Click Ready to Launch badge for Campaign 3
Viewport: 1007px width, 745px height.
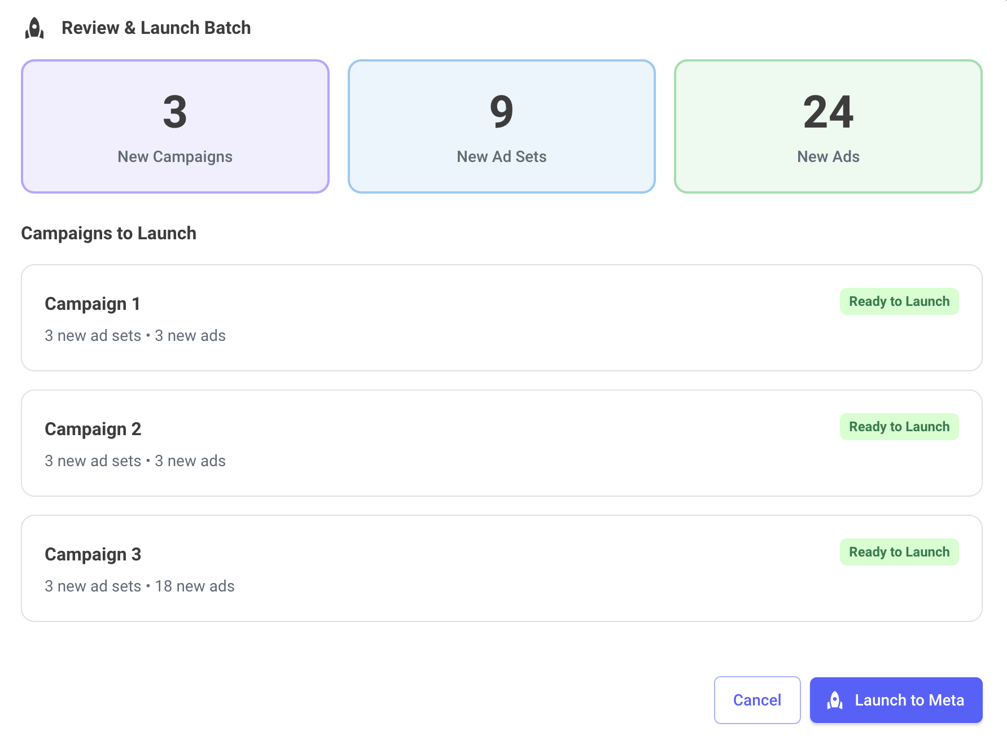(899, 551)
